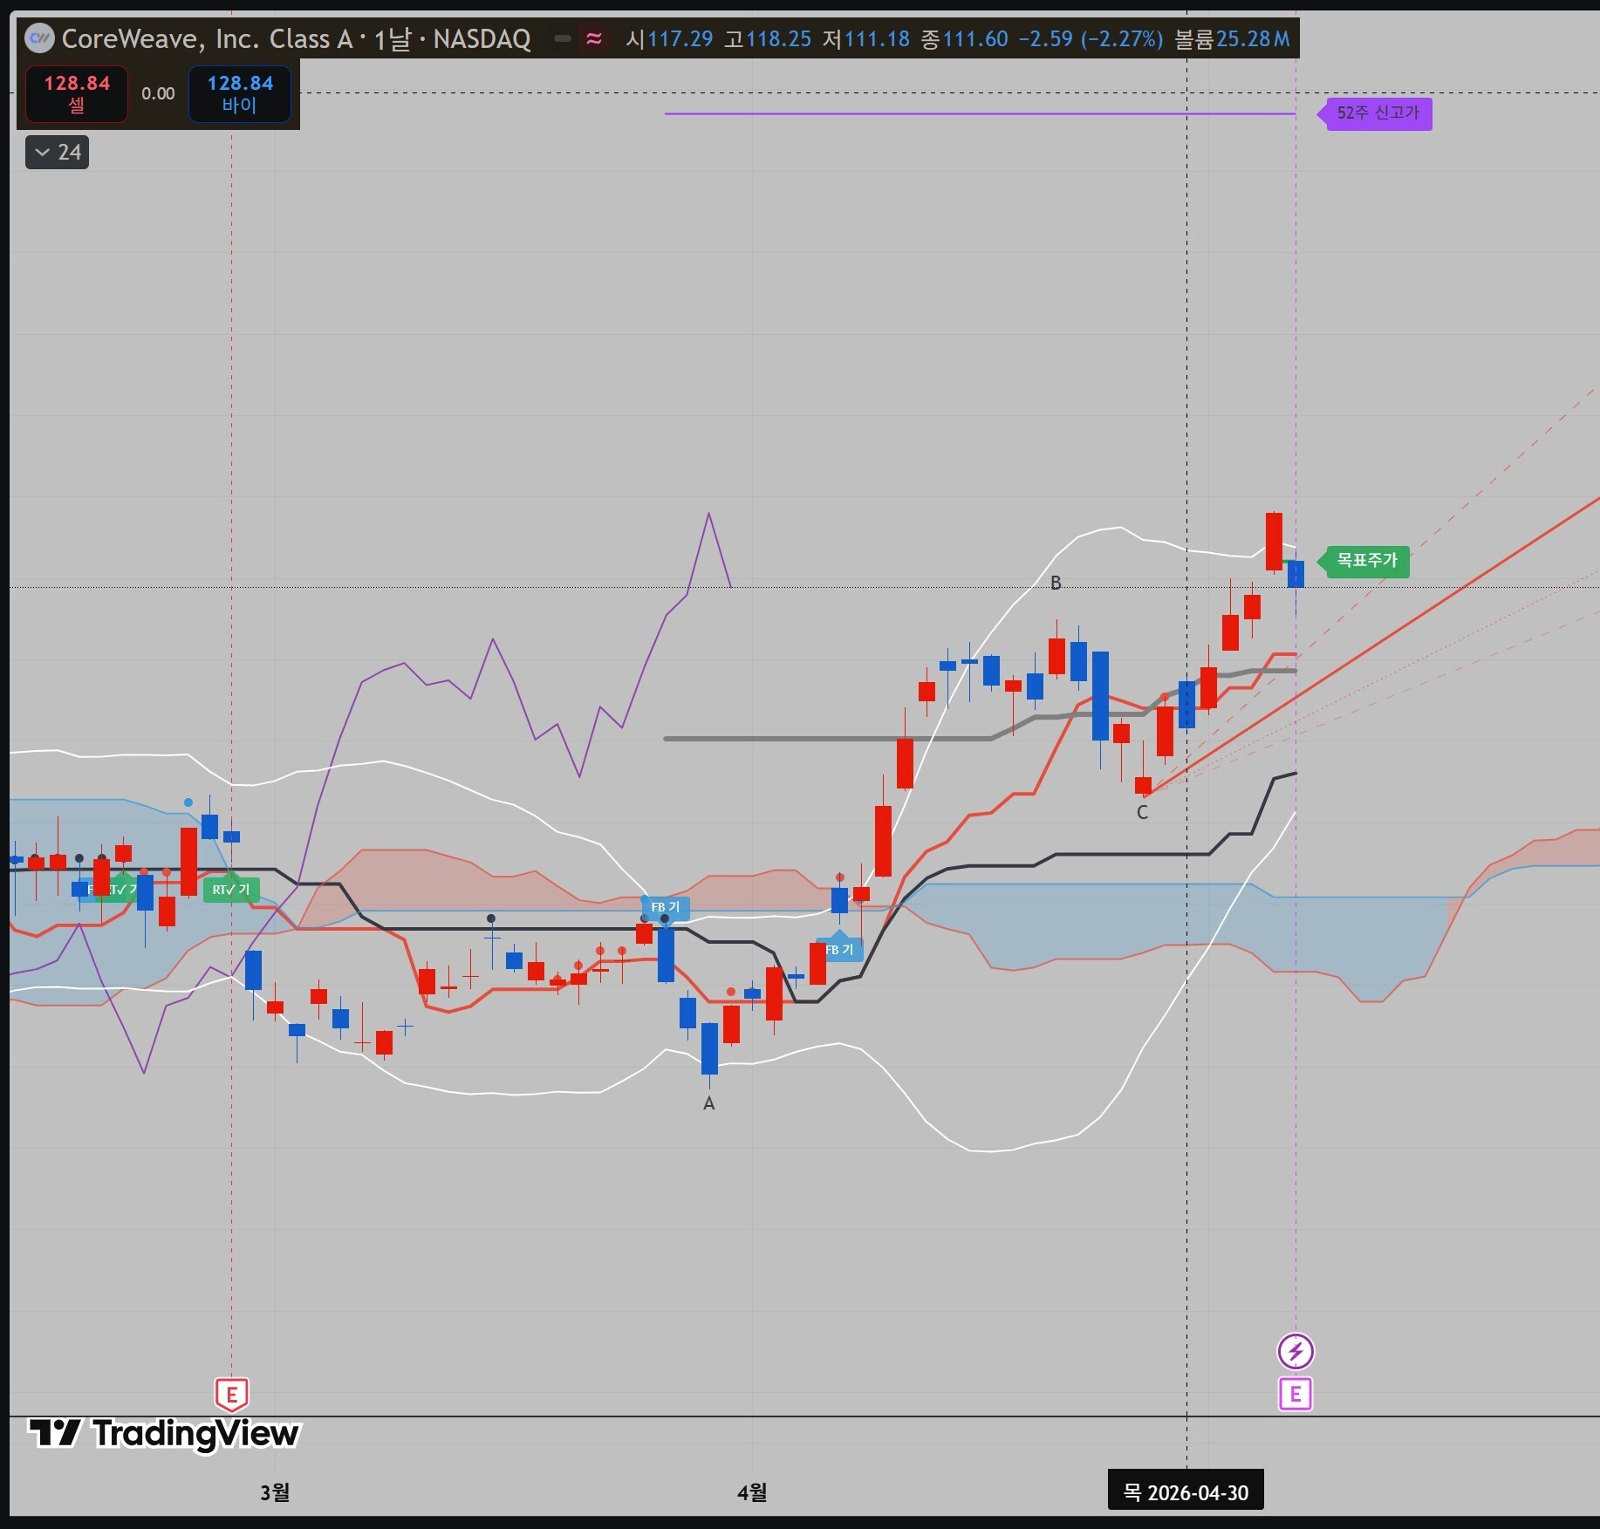Click the 목 2026-04-30 date label

click(x=1186, y=1492)
